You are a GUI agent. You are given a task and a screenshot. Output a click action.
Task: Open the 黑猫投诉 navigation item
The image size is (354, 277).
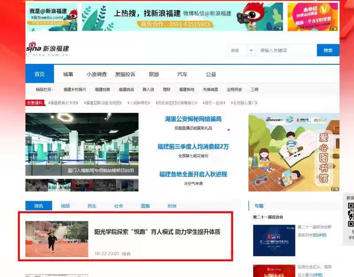(125, 74)
